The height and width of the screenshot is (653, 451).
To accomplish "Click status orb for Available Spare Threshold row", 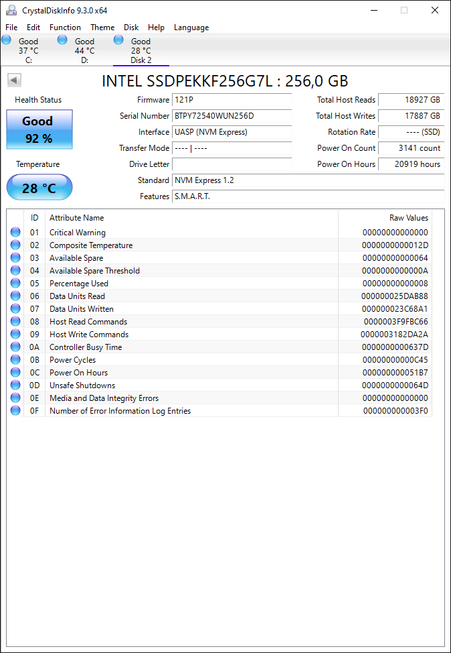I will [15, 270].
